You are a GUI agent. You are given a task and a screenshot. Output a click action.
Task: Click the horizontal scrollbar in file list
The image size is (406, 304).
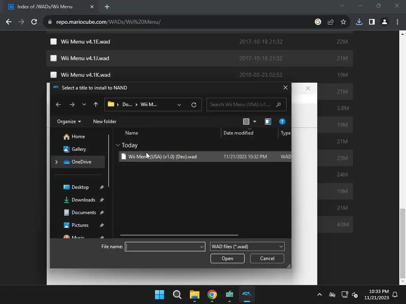coord(179,235)
